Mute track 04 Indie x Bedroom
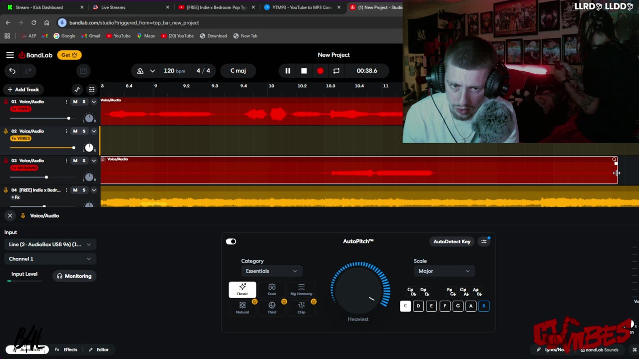This screenshot has height=359, width=639. point(75,190)
